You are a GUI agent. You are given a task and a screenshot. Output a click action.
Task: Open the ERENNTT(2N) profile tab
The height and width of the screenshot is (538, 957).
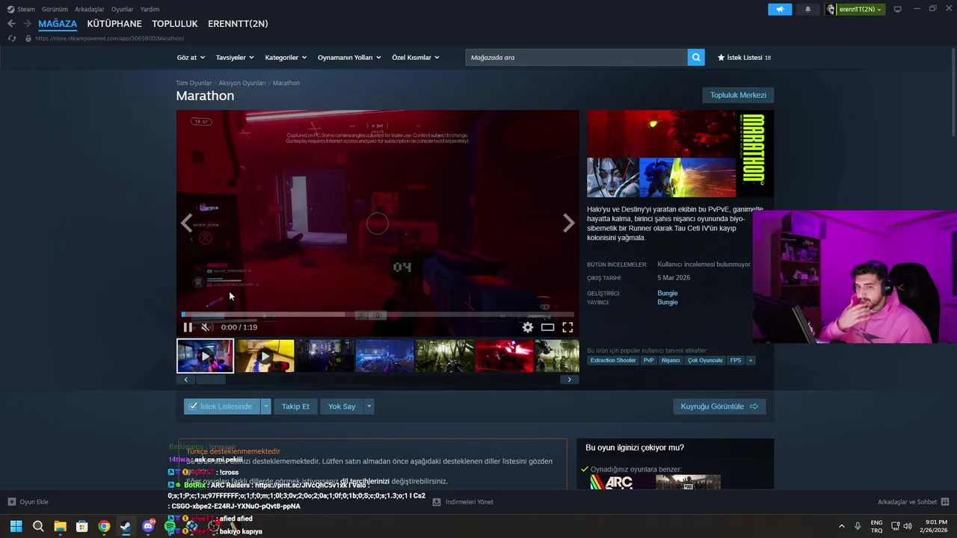coord(238,24)
